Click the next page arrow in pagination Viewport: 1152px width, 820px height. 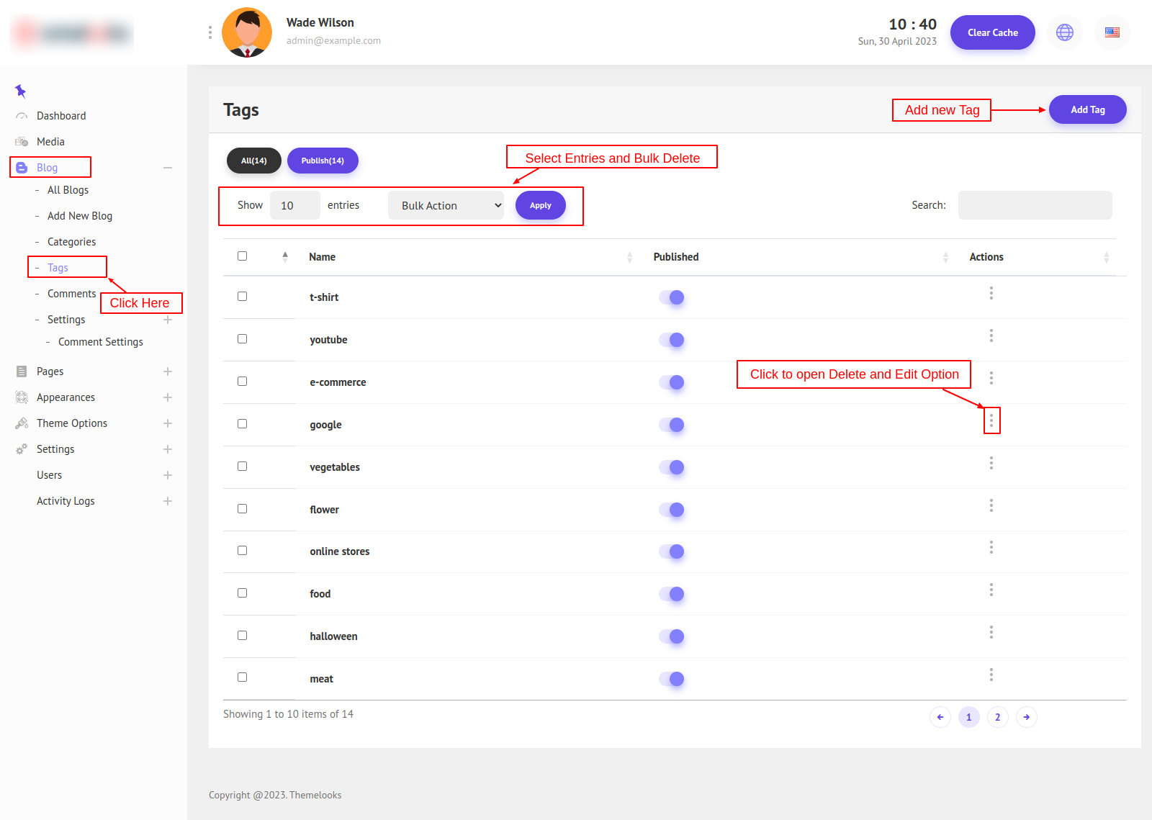point(1026,717)
